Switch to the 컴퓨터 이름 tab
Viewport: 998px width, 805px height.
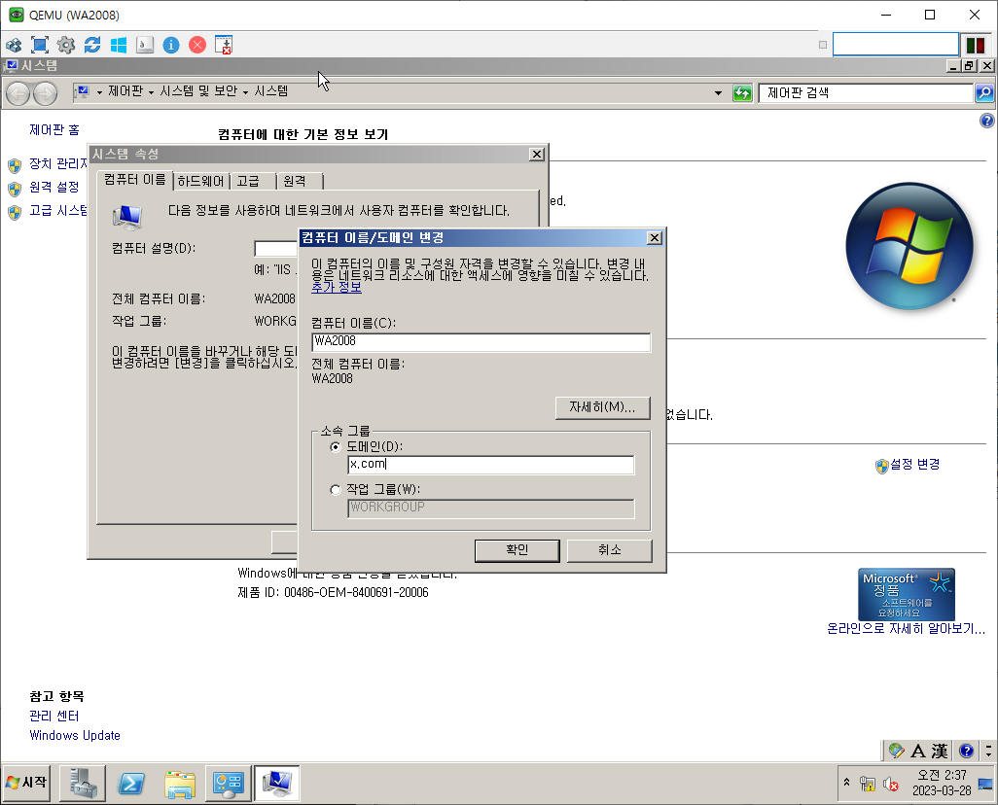[x=135, y=180]
